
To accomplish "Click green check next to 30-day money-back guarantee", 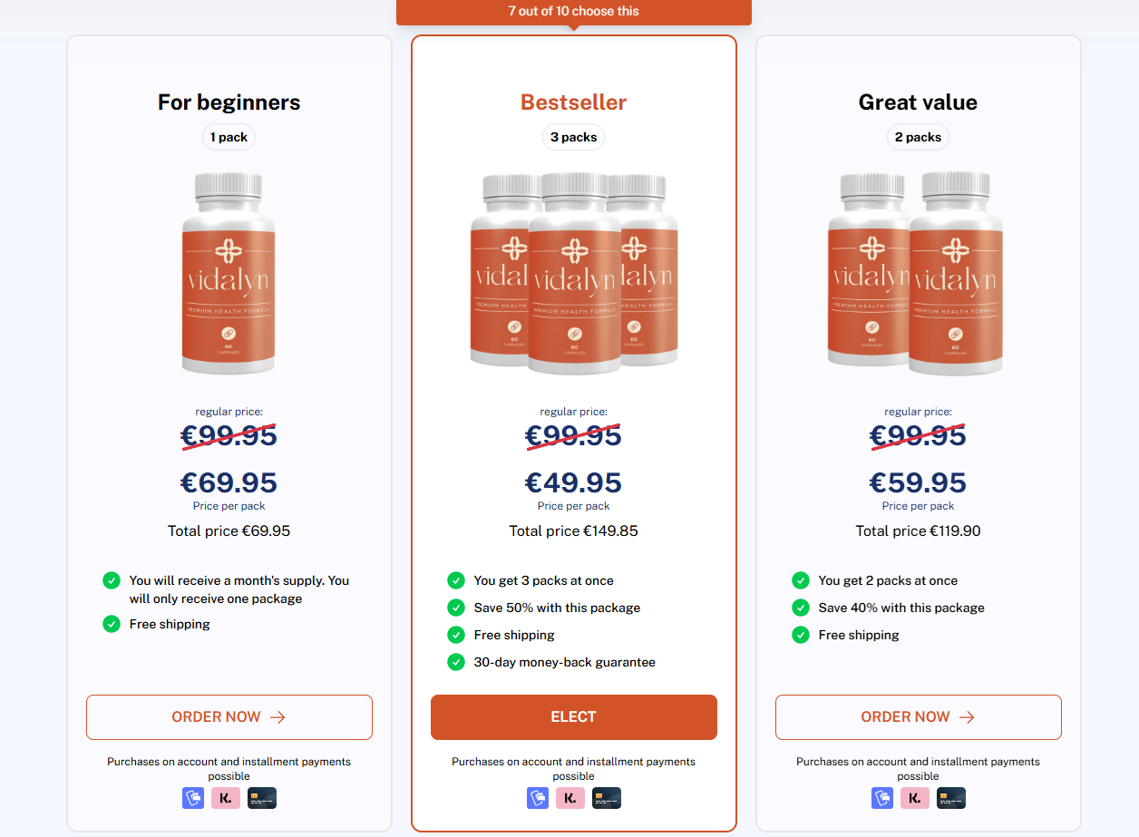I will coord(456,662).
